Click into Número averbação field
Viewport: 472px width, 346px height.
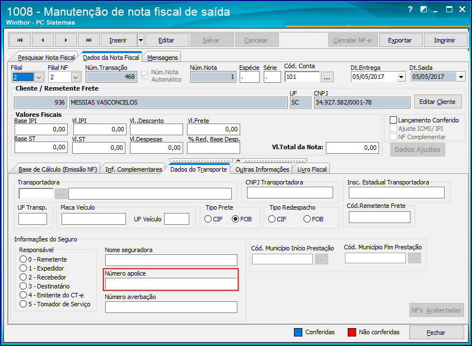coord(171,307)
